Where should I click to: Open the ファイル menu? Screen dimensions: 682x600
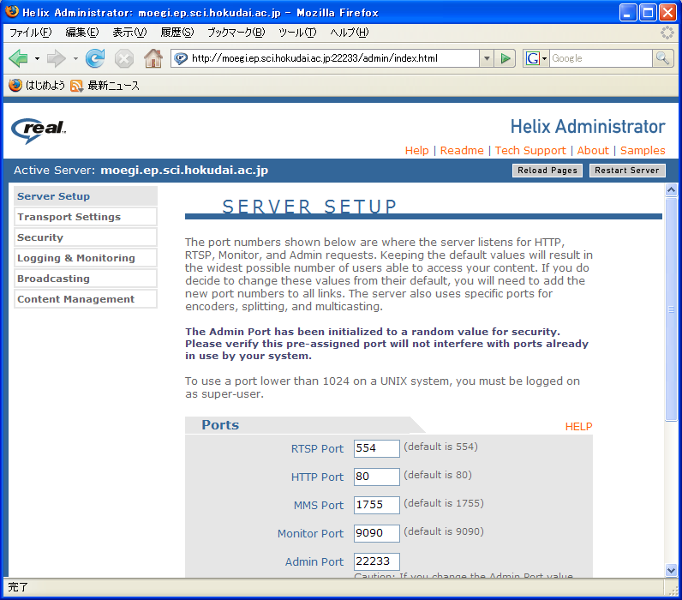(31, 33)
